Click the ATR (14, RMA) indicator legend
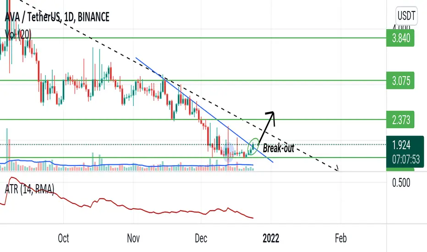Viewport: 427px width, 252px height. coord(29,189)
